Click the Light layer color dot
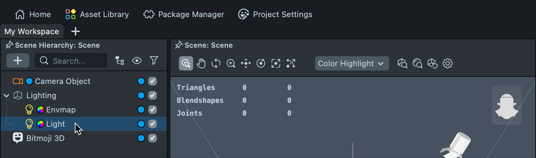Image resolution: width=536 pixels, height=158 pixels. coord(141,124)
